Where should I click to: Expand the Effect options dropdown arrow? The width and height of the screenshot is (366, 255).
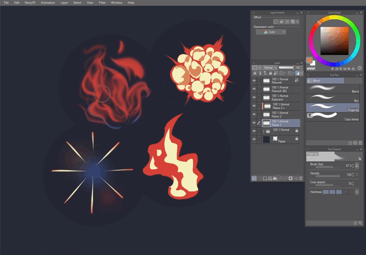tap(297, 22)
